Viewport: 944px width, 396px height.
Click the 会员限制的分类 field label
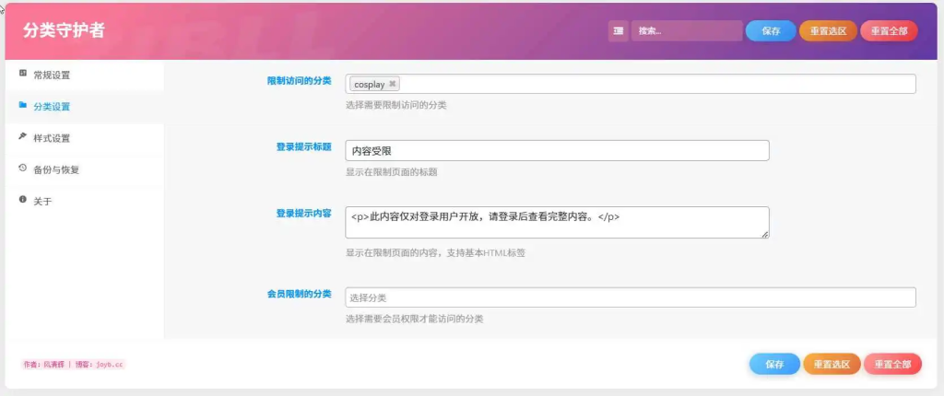pos(300,294)
